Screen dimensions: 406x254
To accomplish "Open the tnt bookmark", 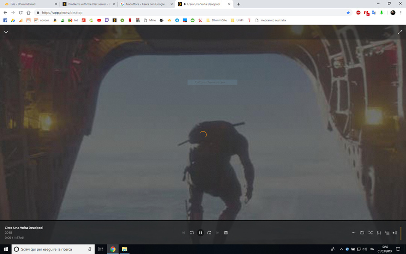I will [73, 20].
